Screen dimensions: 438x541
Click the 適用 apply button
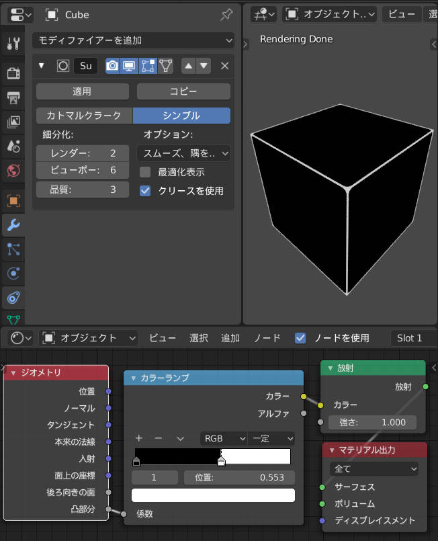(x=83, y=91)
